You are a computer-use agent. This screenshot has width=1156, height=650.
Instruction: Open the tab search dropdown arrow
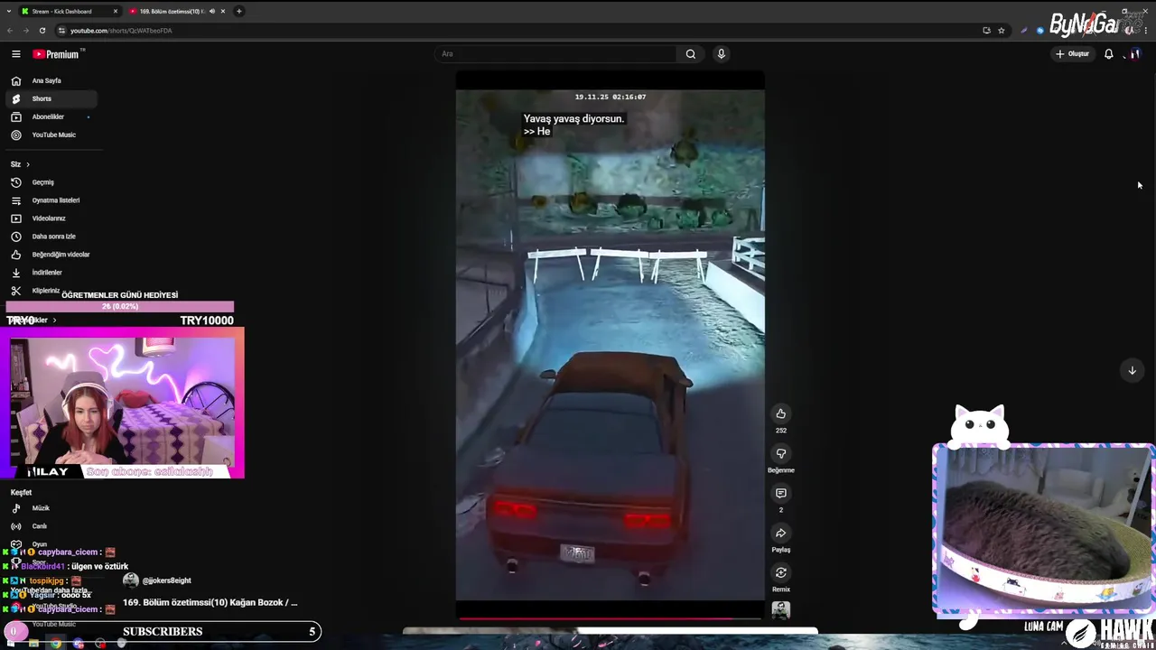[7, 11]
